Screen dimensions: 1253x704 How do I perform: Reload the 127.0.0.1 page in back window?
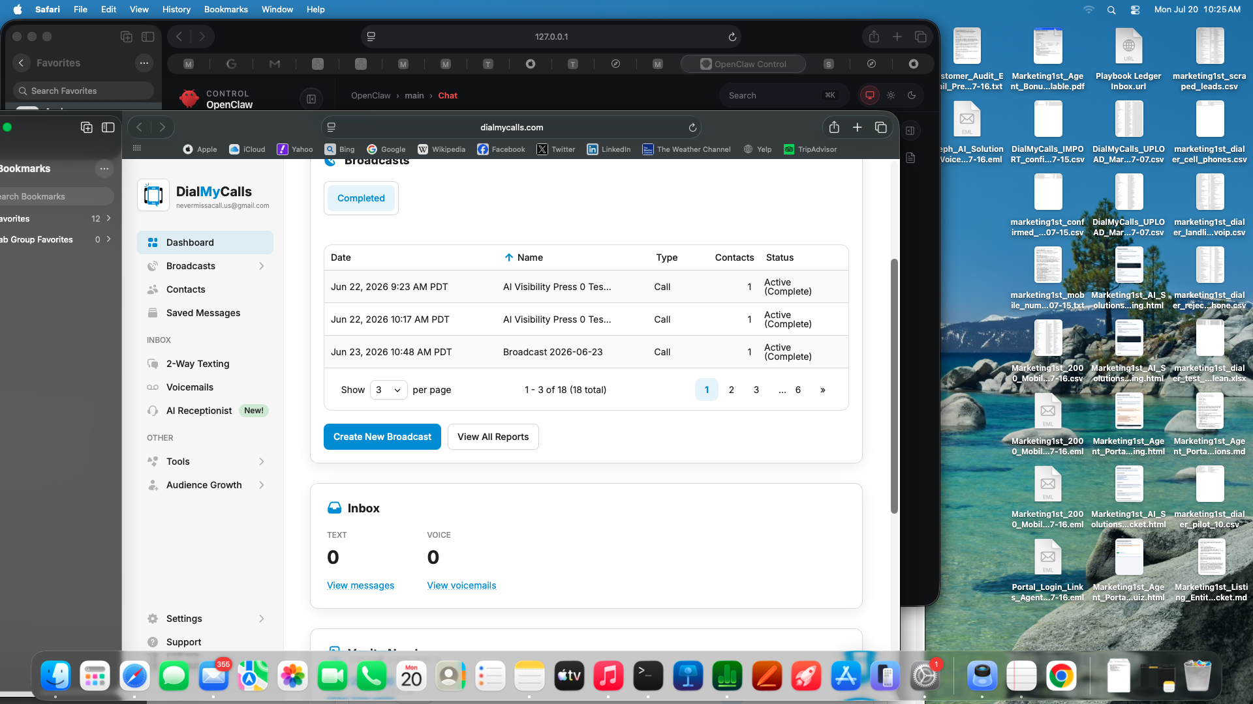point(732,37)
